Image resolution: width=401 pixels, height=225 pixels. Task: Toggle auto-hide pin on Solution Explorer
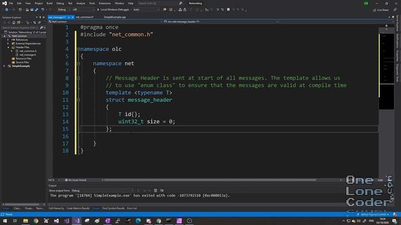(x=40, y=17)
